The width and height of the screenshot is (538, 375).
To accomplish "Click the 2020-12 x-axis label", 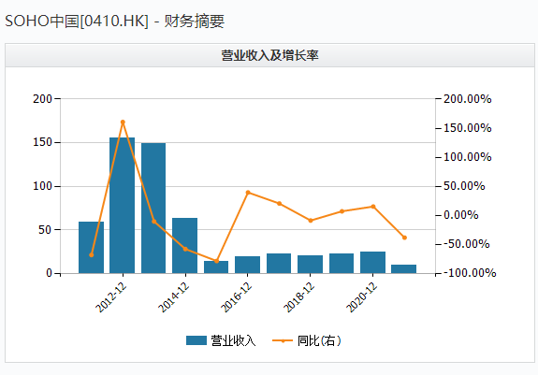I will (x=362, y=297).
